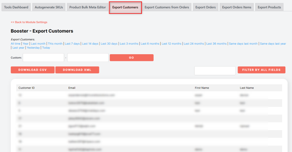Choose Same days last month

[x=243, y=43]
